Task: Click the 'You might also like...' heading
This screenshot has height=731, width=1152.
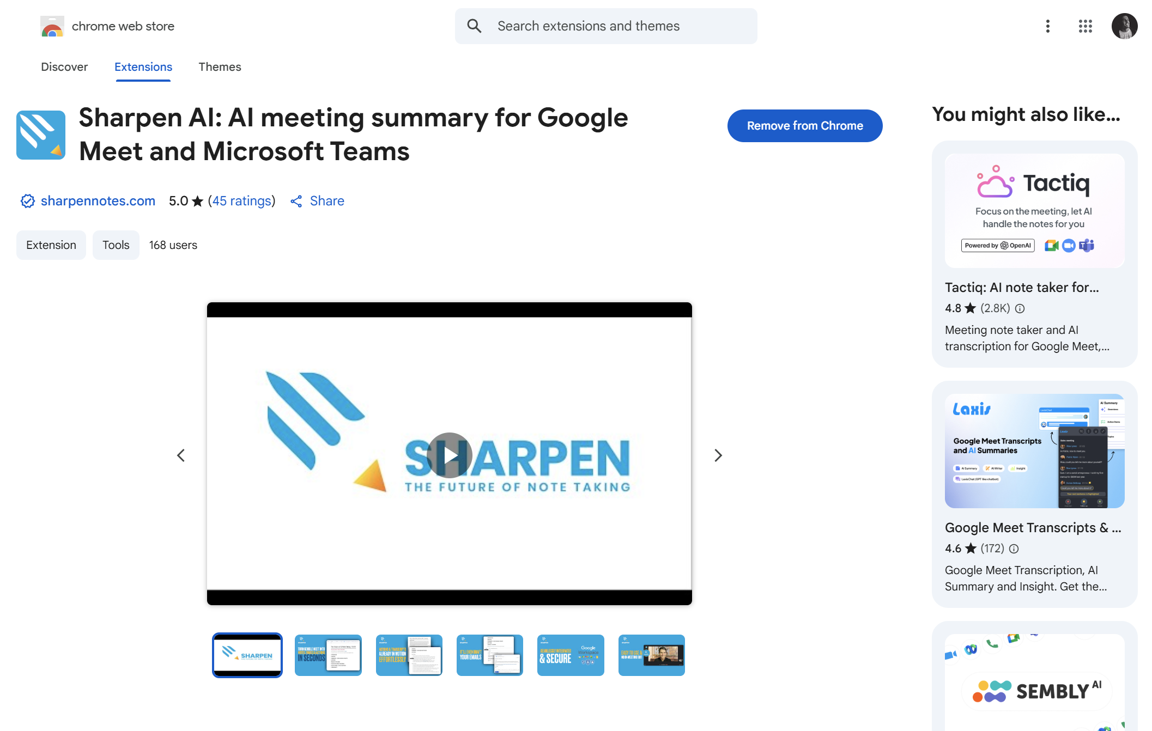Action: [1026, 114]
